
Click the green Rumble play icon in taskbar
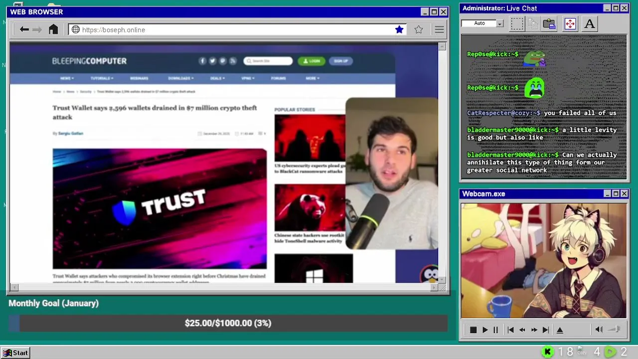pos(610,352)
